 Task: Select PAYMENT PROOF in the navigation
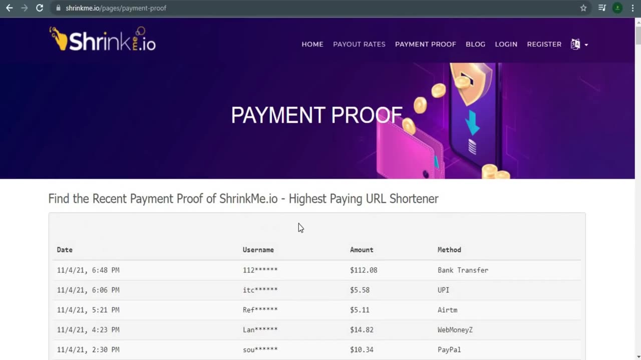pos(426,44)
